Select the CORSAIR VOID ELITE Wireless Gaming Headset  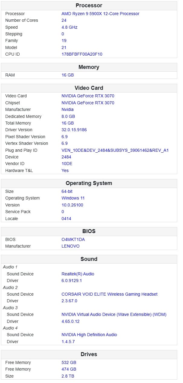(109, 294)
